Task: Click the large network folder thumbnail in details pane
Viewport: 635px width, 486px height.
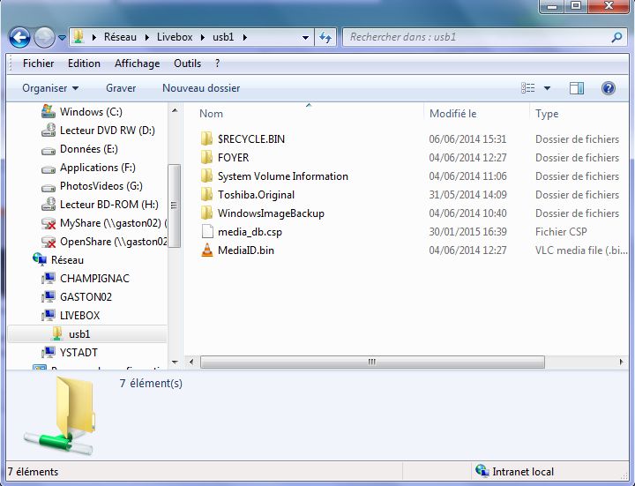Action: [x=61, y=415]
